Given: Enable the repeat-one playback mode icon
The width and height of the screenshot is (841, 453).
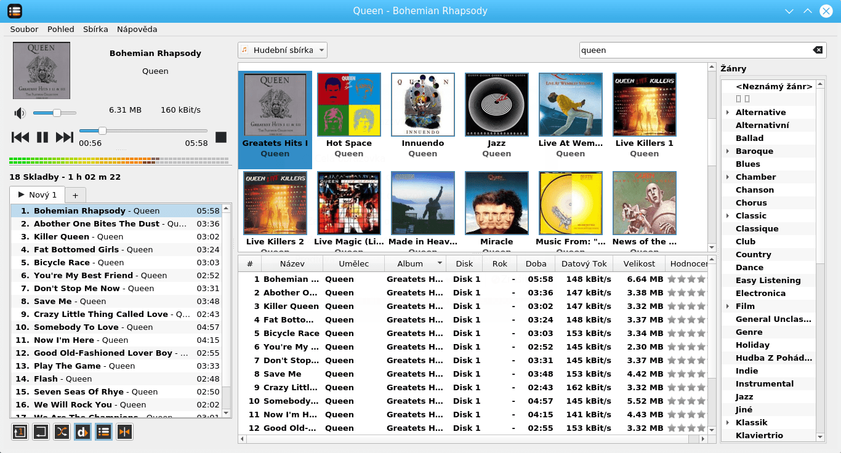Looking at the screenshot, I should (x=20, y=433).
